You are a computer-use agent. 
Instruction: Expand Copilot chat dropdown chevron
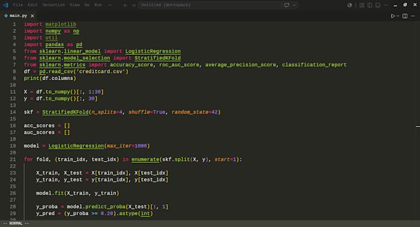(x=294, y=5)
